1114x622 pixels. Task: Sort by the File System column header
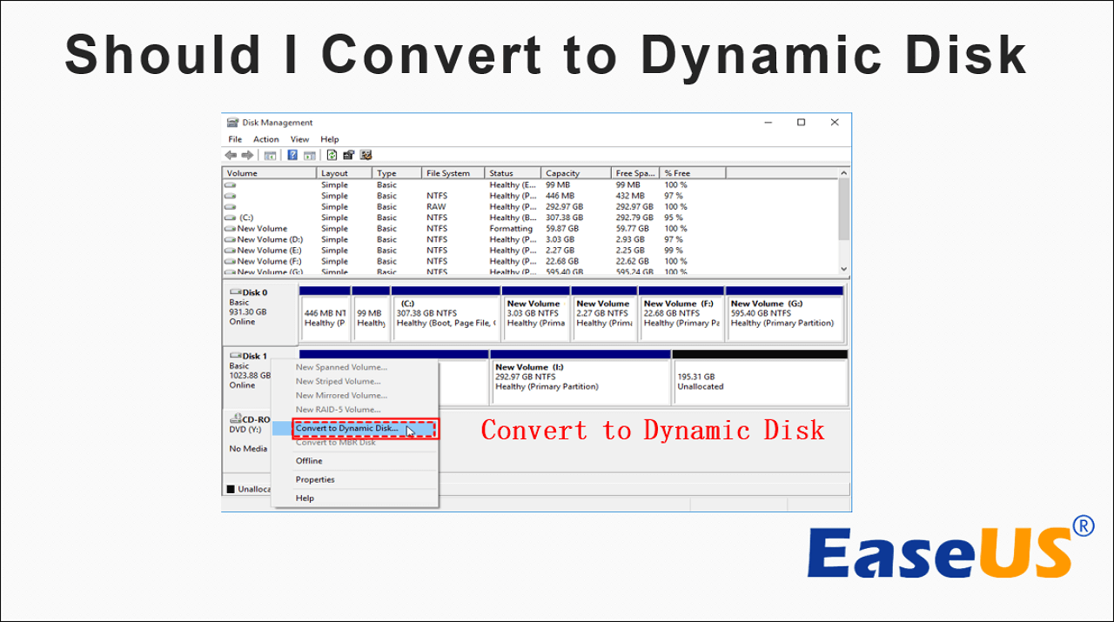447,173
